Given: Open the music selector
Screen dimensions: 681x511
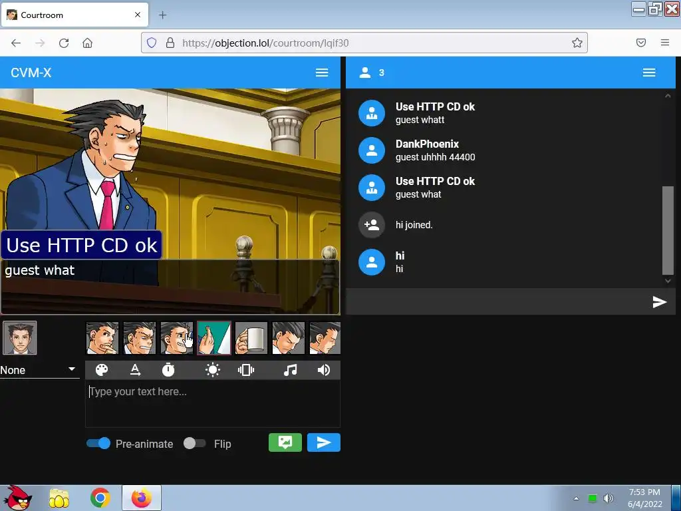Looking at the screenshot, I should click(x=290, y=370).
